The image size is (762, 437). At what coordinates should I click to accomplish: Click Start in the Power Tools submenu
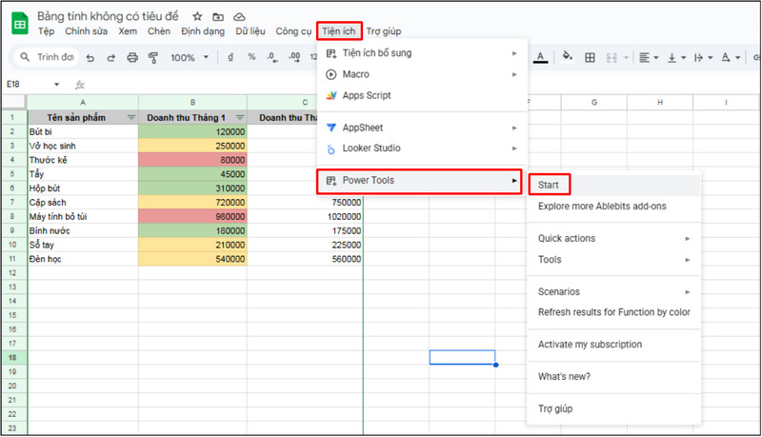[x=548, y=184]
